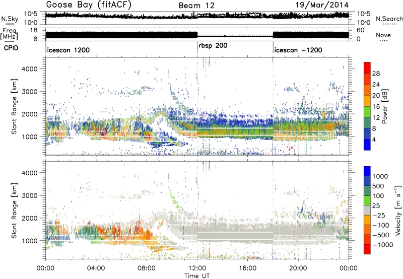Select the "CPID" row label

click(11, 48)
